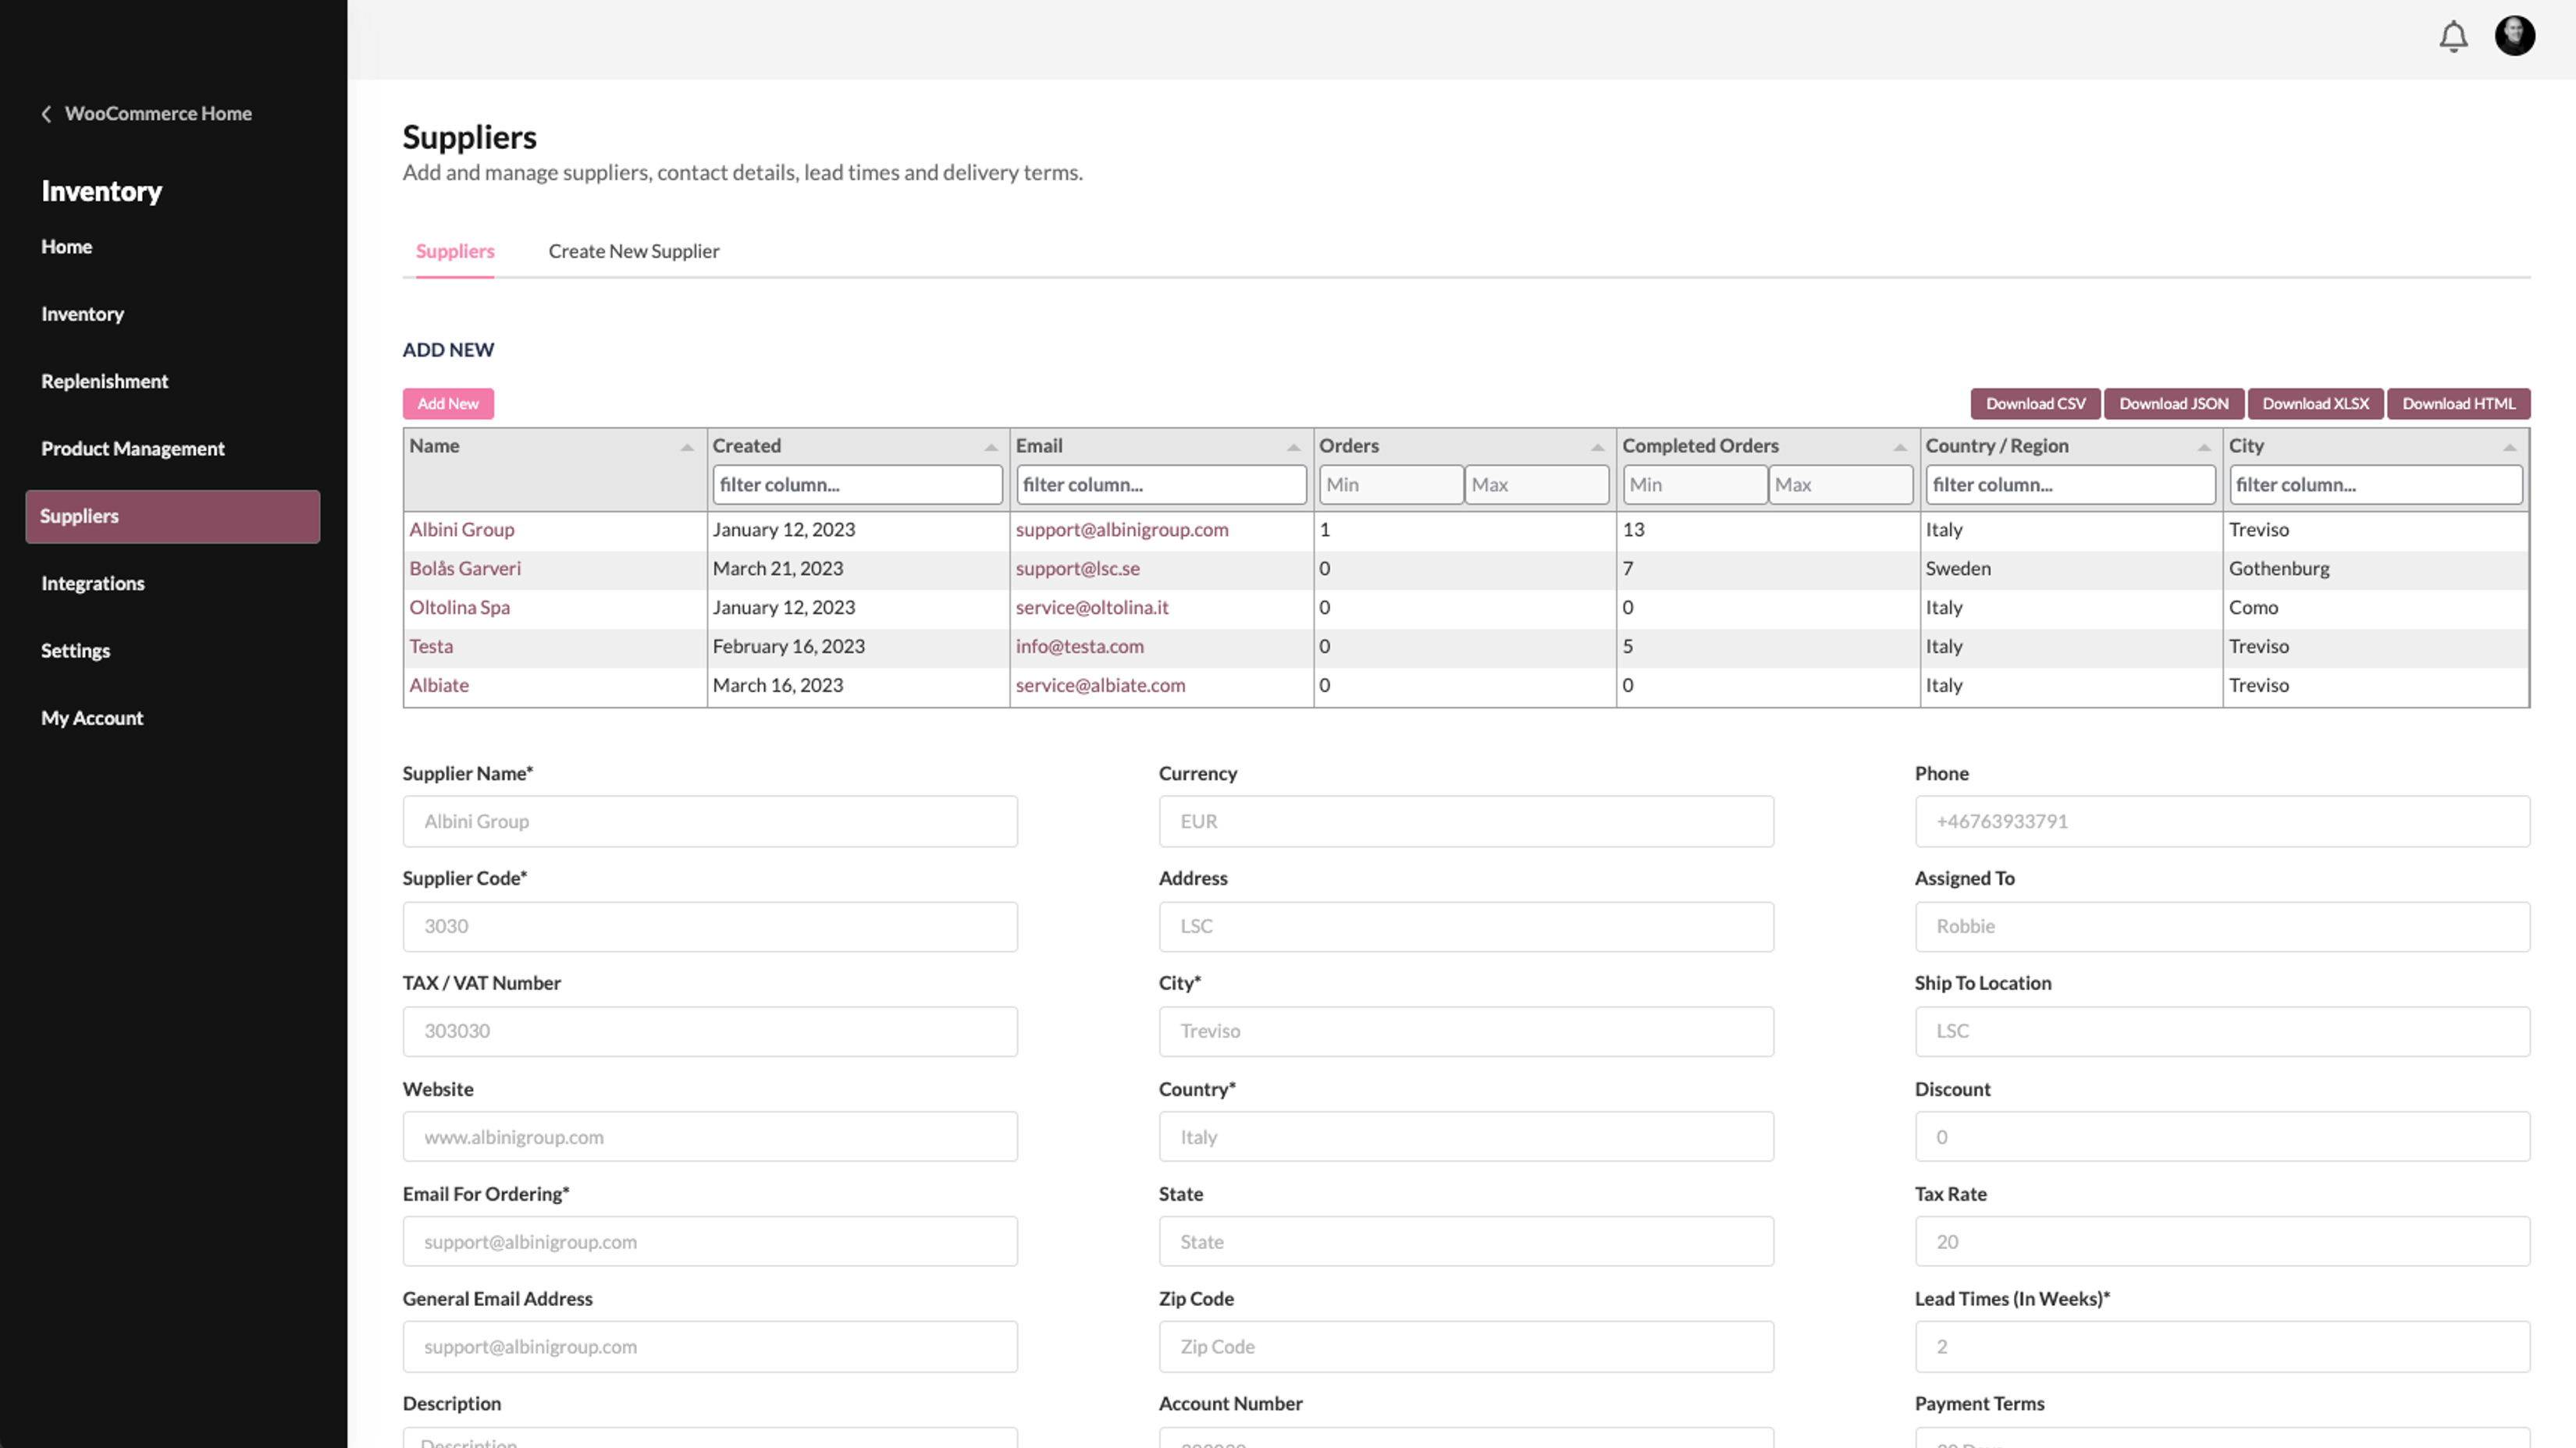Click the Add New button
The width and height of the screenshot is (2576, 1448).
pos(448,403)
